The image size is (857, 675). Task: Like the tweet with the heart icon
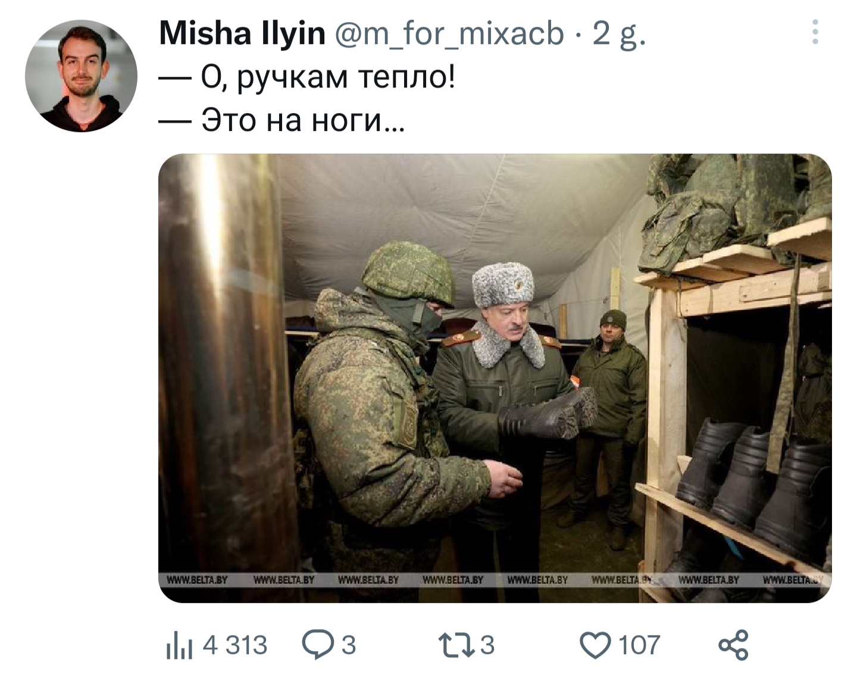(595, 645)
